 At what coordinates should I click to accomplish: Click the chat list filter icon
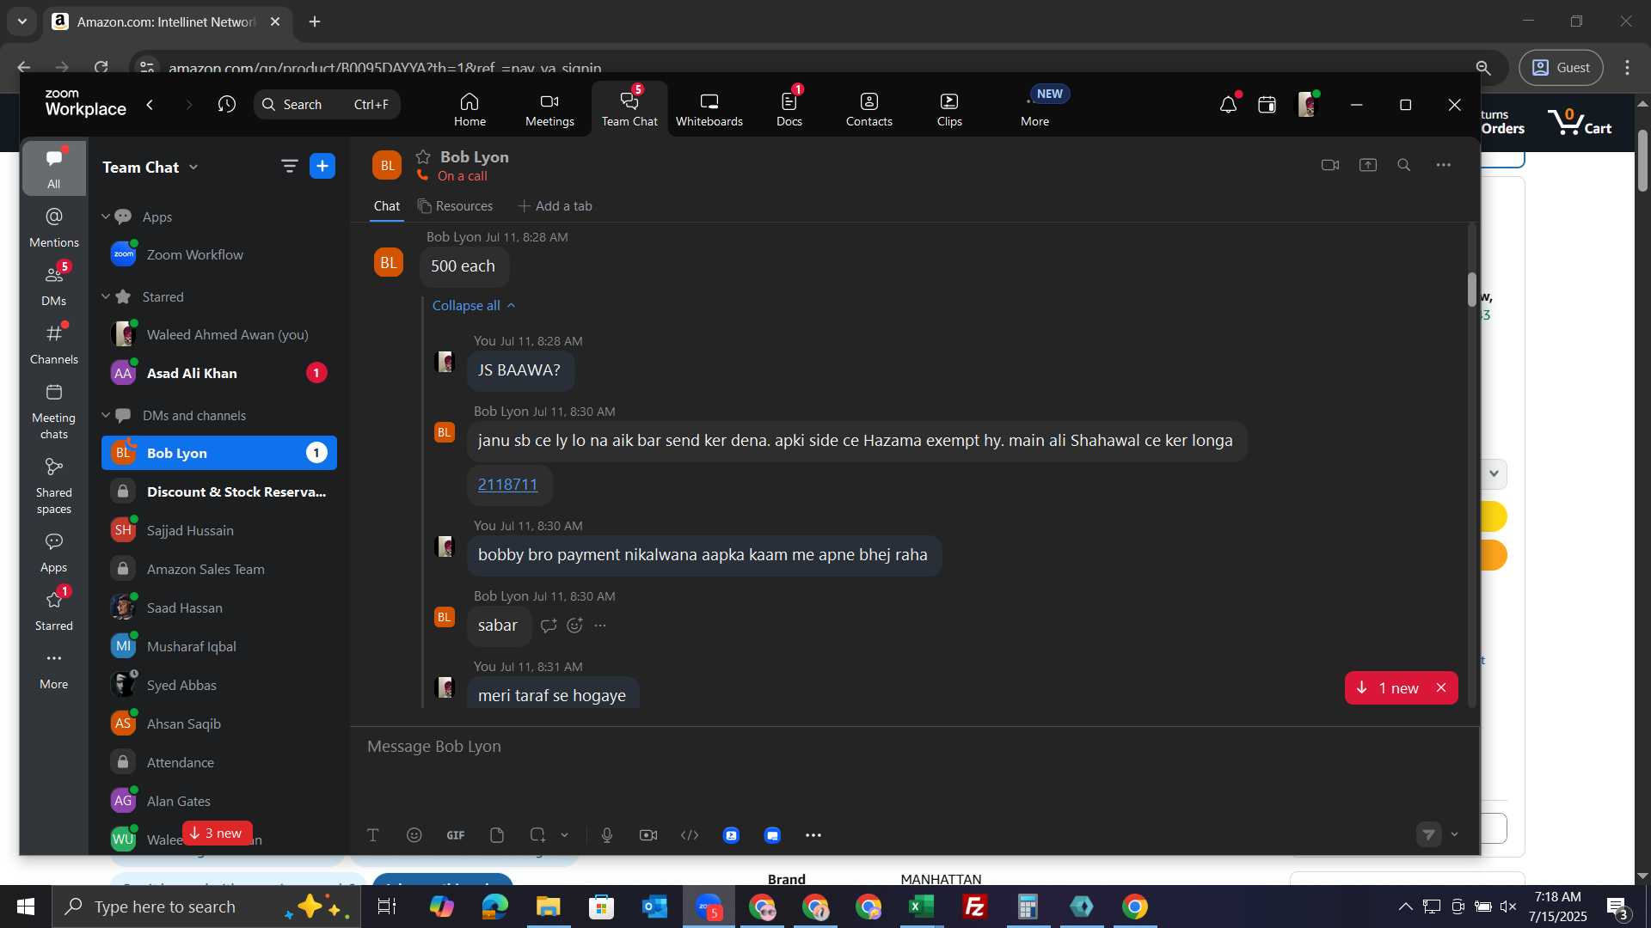click(289, 166)
